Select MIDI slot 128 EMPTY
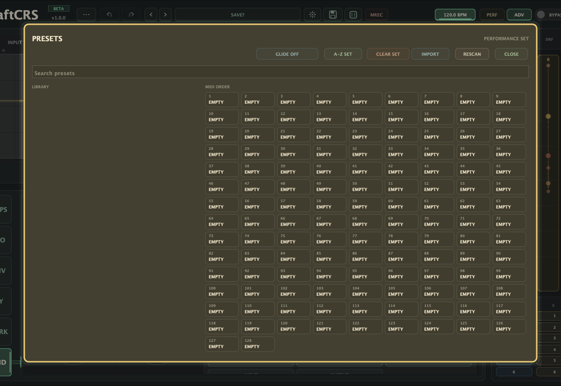Image resolution: width=561 pixels, height=386 pixels. point(258,344)
